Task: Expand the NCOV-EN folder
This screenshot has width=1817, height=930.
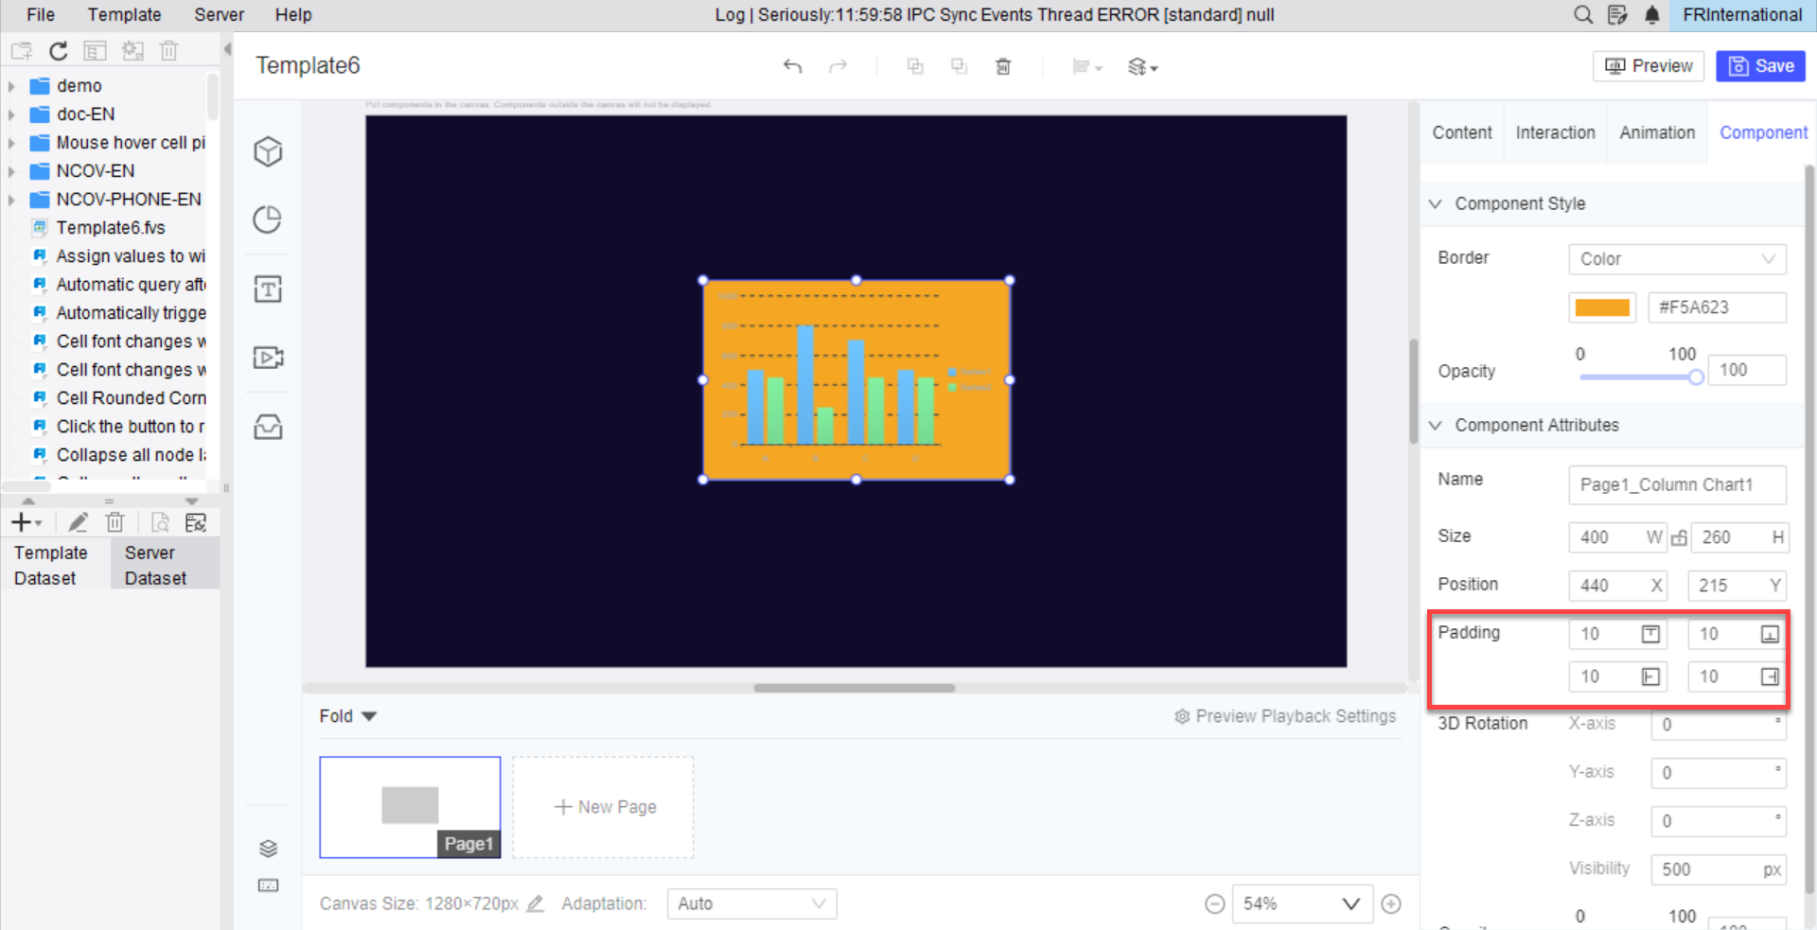Action: pyautogui.click(x=11, y=171)
